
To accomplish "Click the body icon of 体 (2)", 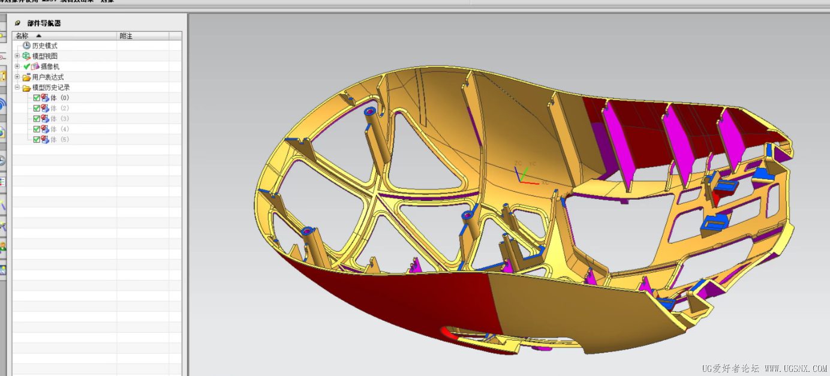I will (45, 108).
